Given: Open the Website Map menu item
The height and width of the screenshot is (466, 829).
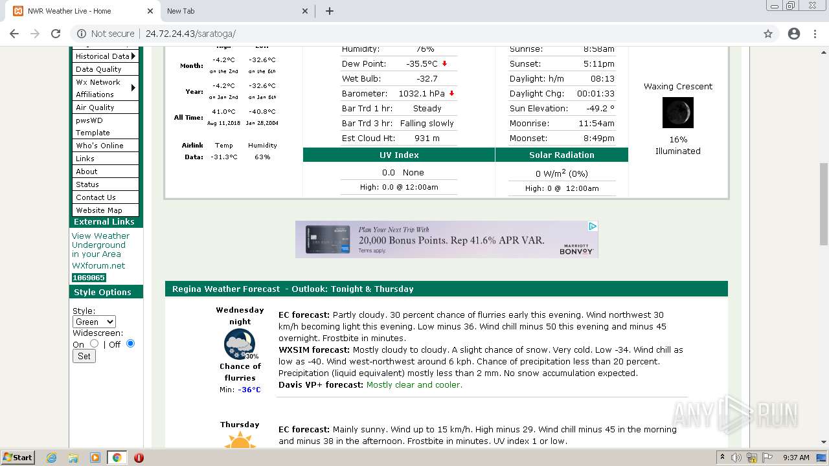Looking at the screenshot, I should tap(105, 210).
